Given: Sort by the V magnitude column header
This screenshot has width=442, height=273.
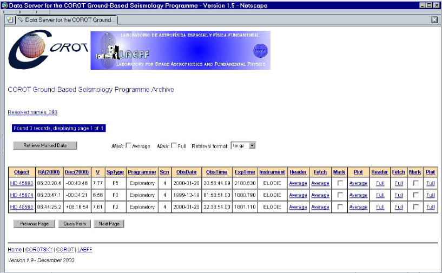Looking at the screenshot, I should point(98,172).
